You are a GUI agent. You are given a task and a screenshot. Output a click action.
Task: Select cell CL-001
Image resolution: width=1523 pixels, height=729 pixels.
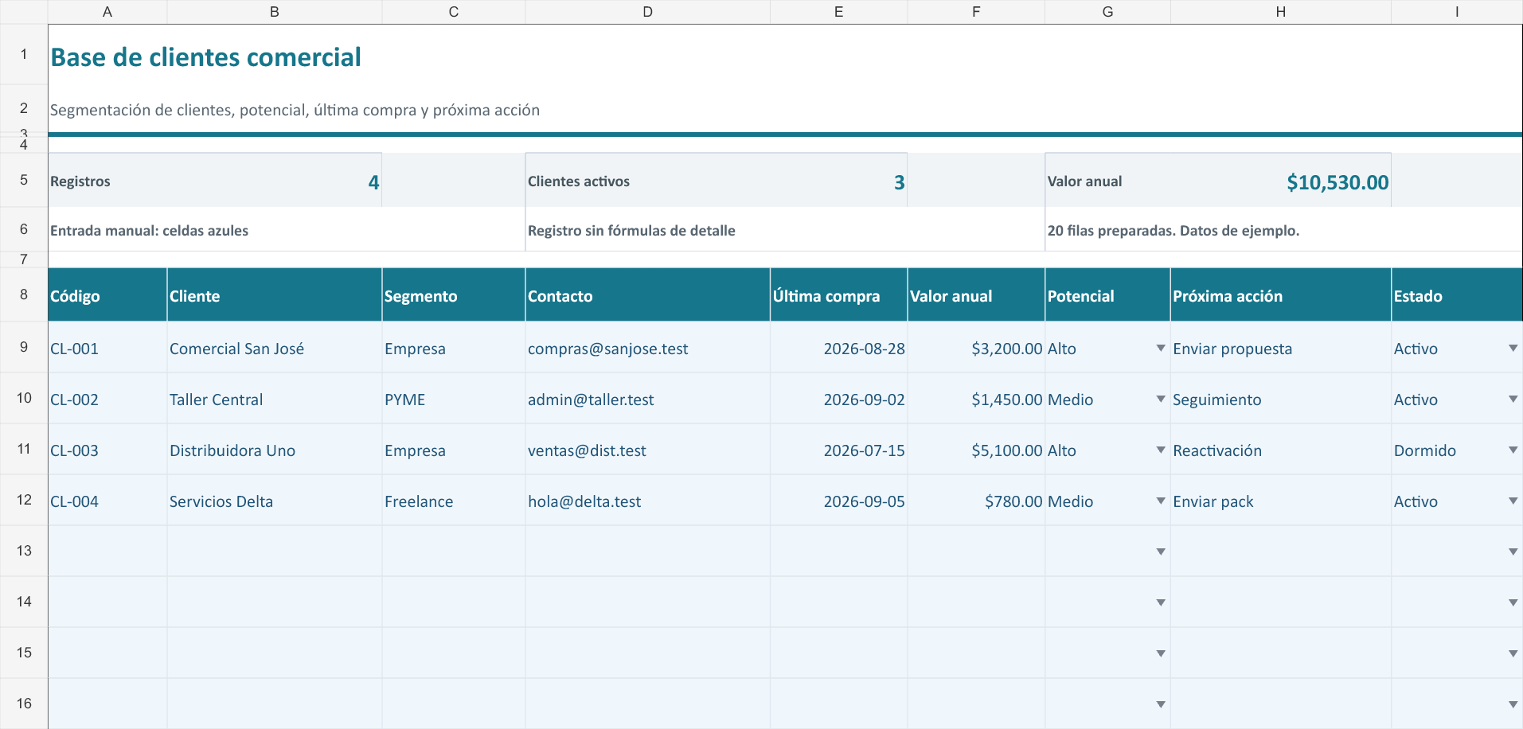[x=107, y=348]
